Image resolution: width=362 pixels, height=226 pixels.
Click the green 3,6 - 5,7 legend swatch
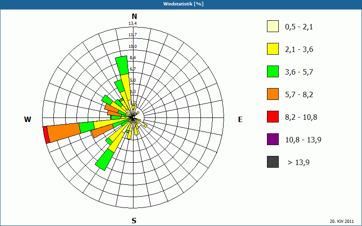(x=273, y=71)
